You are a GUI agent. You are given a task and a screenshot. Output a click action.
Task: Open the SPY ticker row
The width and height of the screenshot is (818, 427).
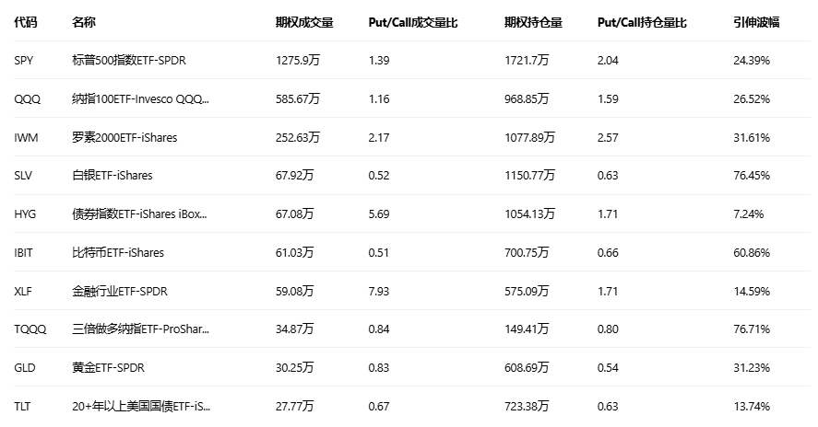25,60
